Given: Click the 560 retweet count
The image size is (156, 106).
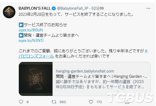Looking at the screenshot, I should (x=62, y=102).
